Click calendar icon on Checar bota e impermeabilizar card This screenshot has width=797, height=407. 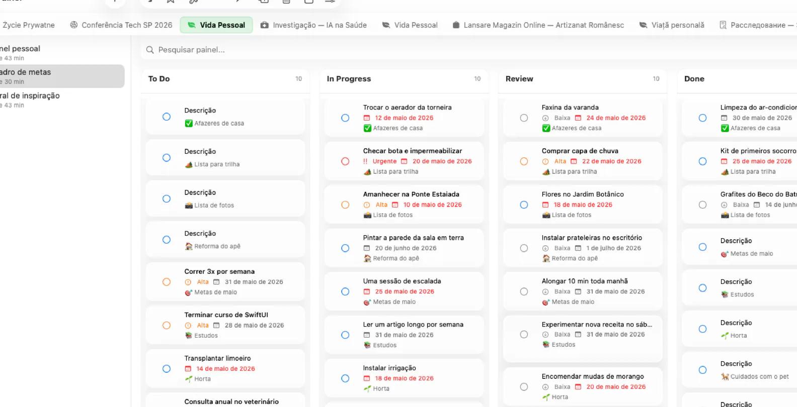(404, 161)
